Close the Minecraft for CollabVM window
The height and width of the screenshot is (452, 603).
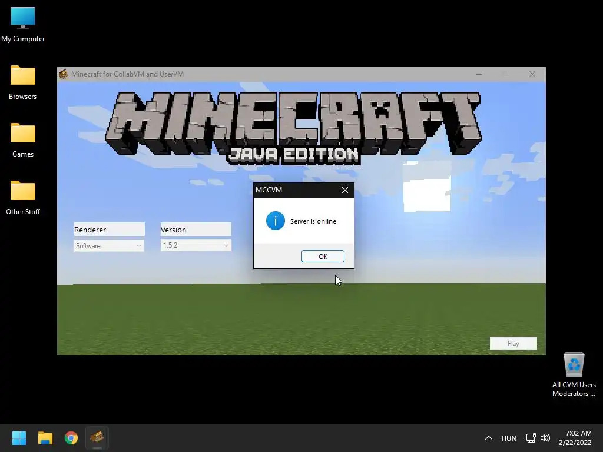tap(532, 74)
